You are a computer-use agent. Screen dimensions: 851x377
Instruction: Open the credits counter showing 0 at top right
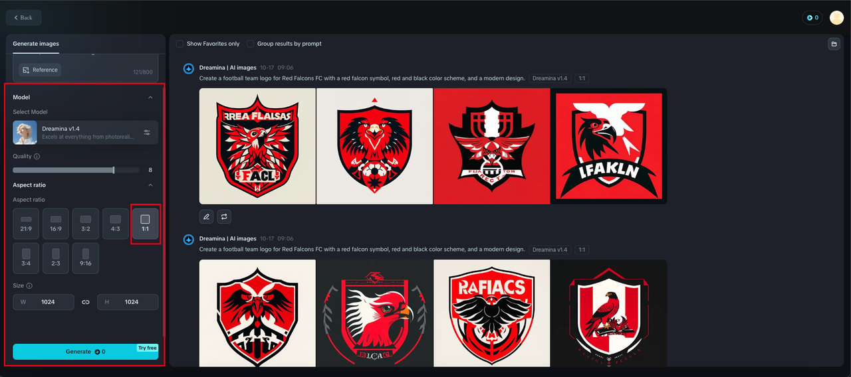pos(812,18)
